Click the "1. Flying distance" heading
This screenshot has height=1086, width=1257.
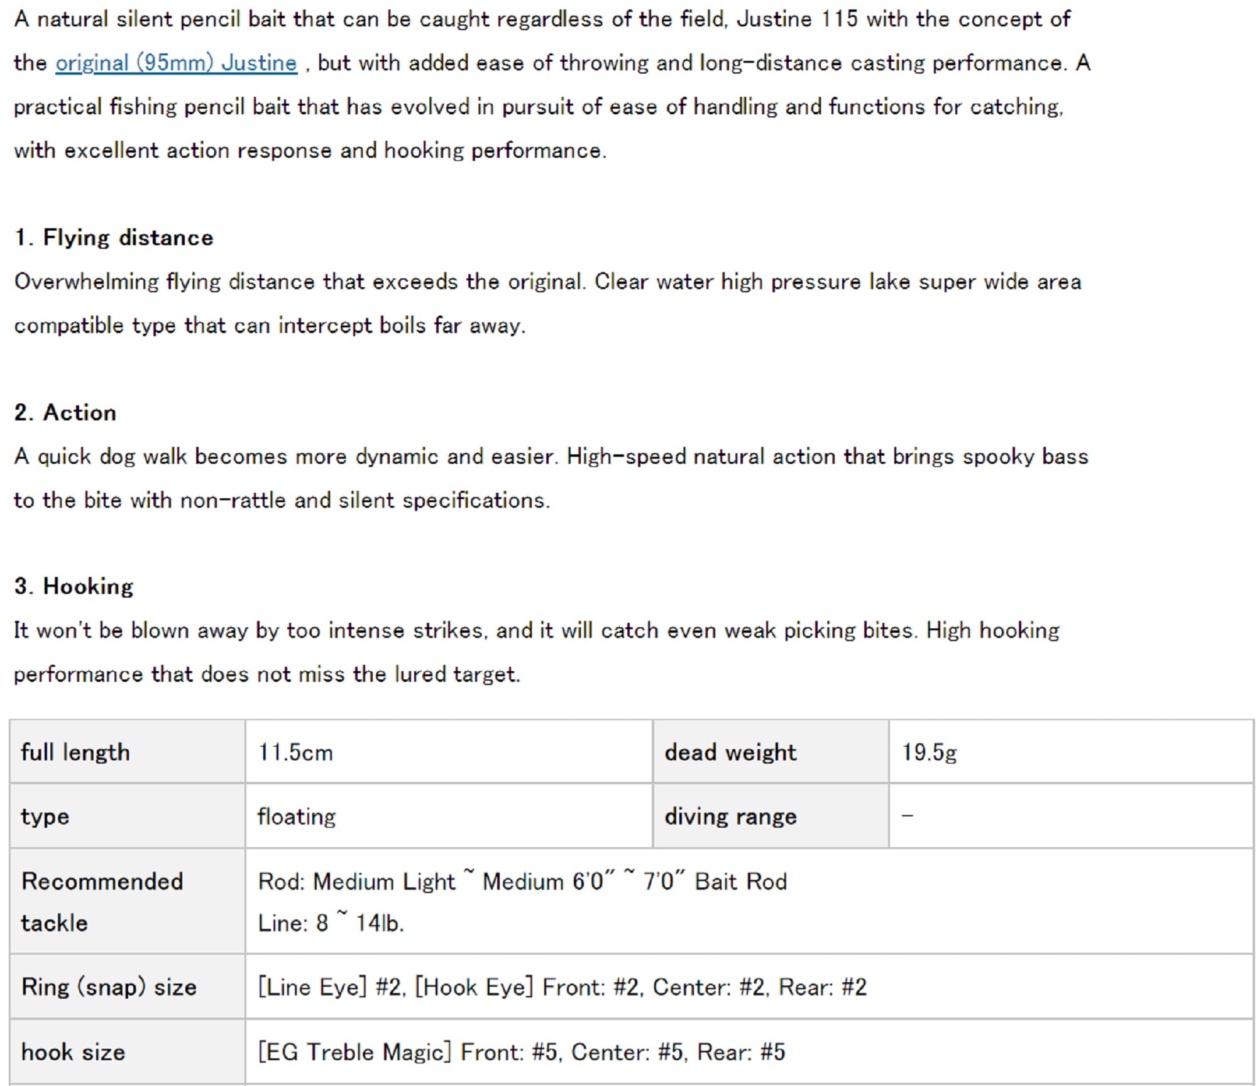click(114, 238)
